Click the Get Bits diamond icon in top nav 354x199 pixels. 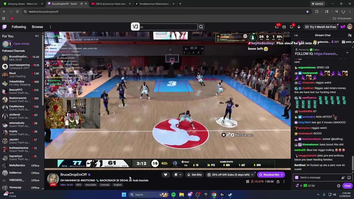299,27
